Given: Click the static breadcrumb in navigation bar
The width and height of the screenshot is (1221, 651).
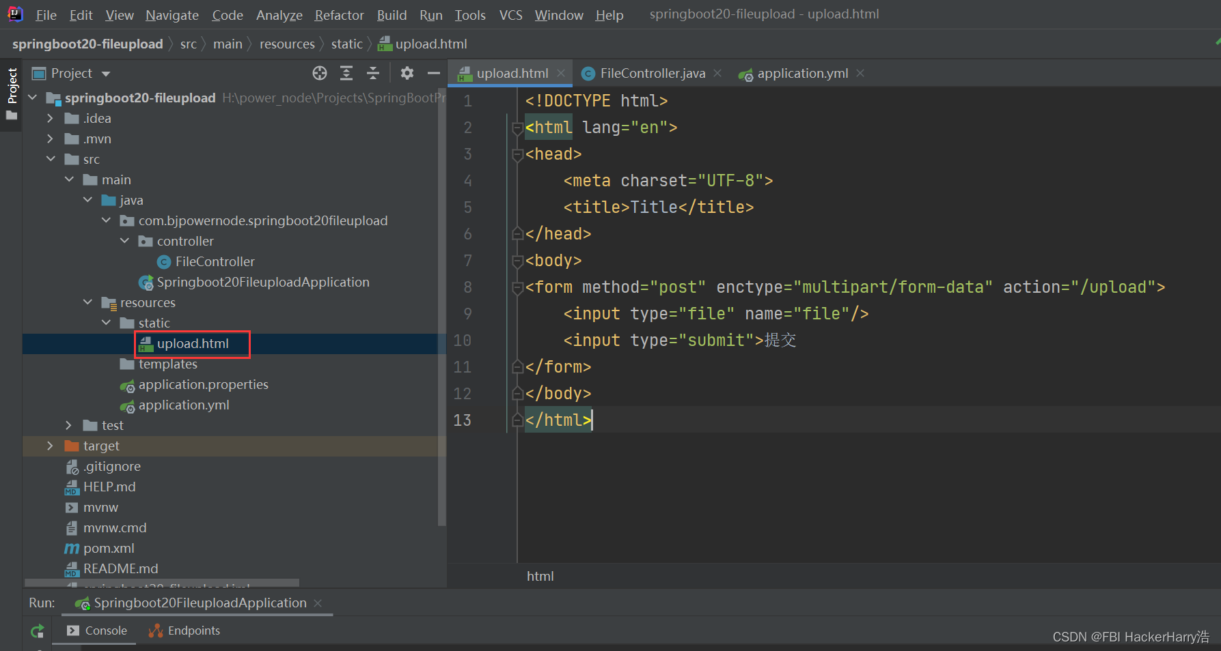Looking at the screenshot, I should click(346, 44).
